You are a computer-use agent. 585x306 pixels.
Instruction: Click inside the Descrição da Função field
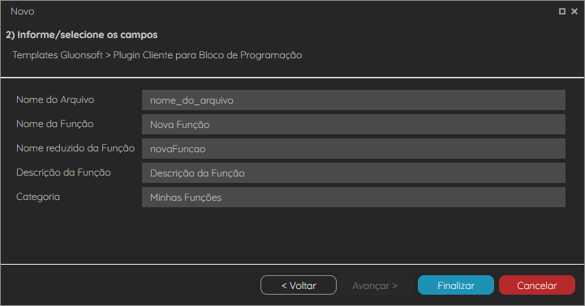[353, 172]
